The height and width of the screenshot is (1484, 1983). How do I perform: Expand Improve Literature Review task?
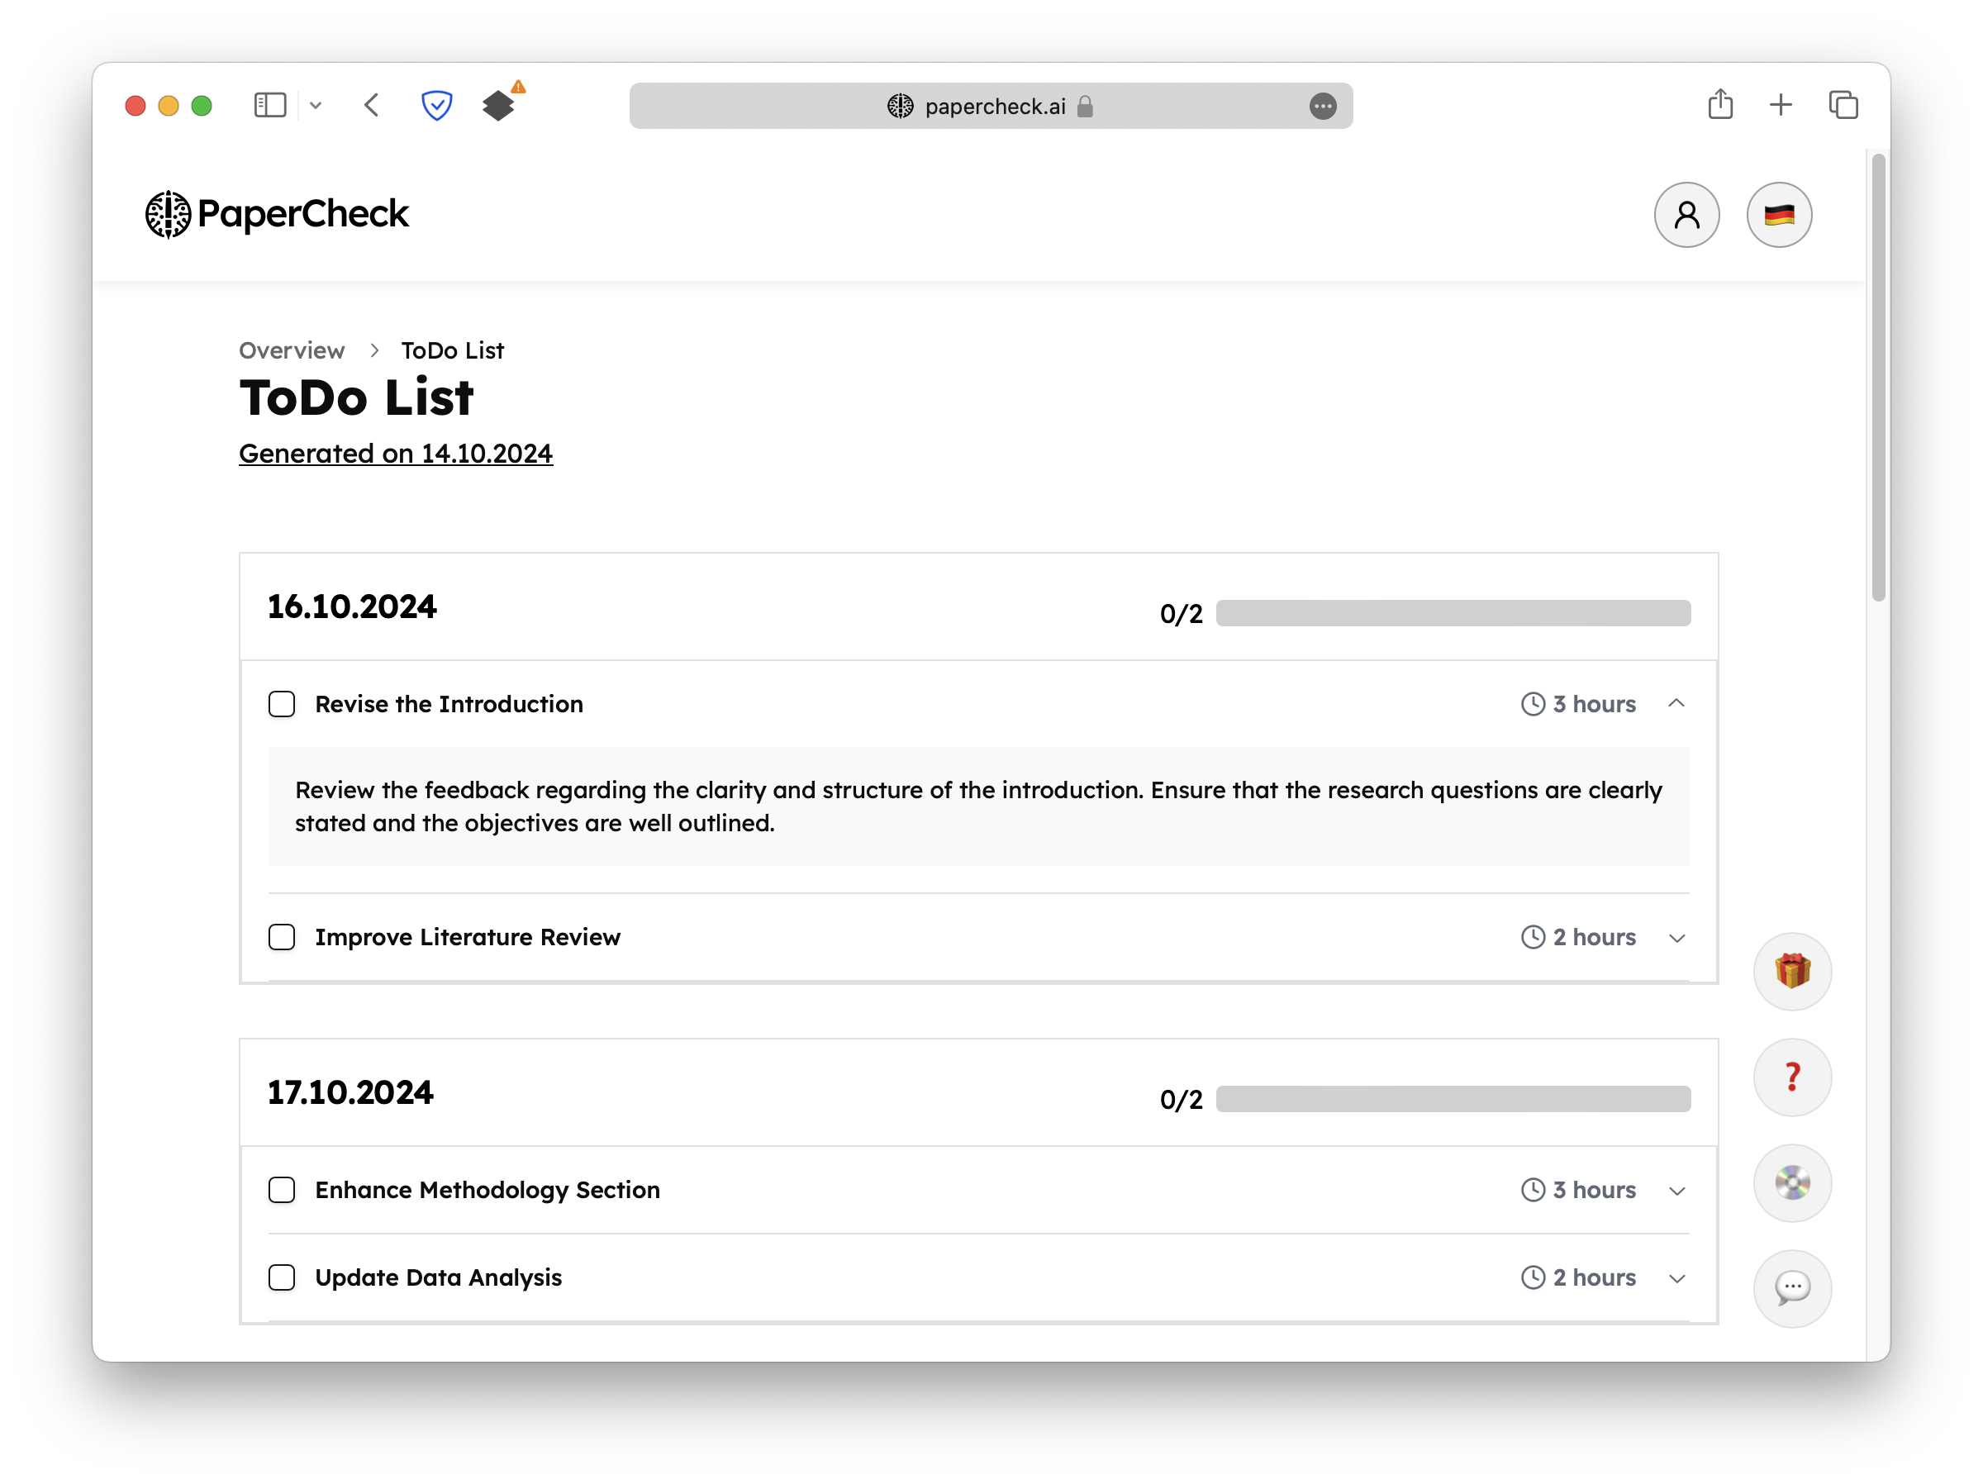(x=1676, y=938)
